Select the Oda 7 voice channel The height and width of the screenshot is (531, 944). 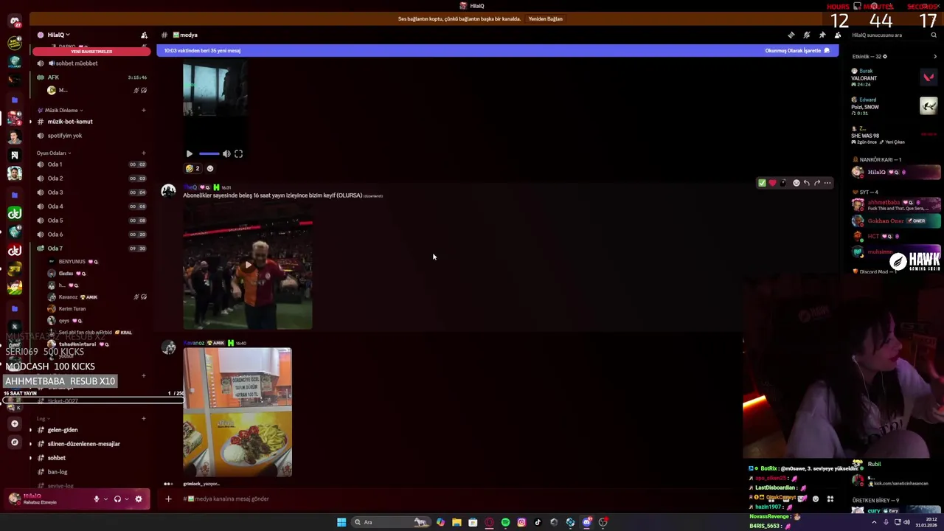(x=92, y=249)
